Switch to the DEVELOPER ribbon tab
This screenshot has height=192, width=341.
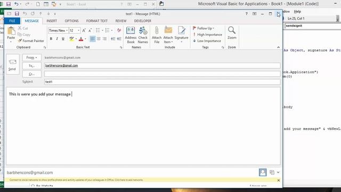point(142,21)
